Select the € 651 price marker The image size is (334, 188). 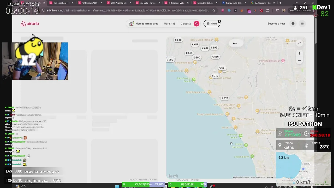coord(205,48)
